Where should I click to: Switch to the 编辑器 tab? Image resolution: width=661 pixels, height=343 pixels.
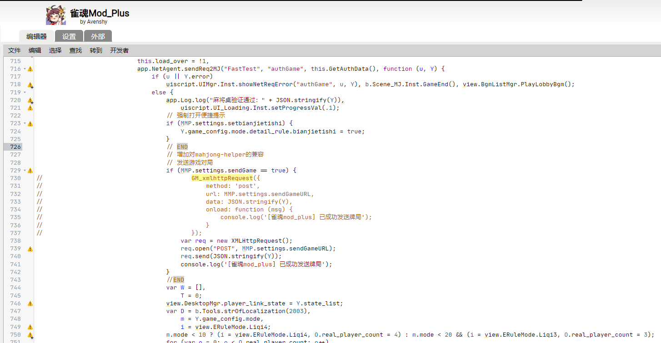click(36, 36)
